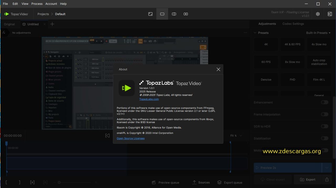336x188 pixels.
Task: Open the three-dot adjustments options menu
Action: tap(245, 33)
